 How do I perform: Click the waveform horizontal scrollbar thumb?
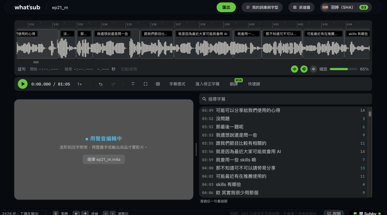point(36,62)
